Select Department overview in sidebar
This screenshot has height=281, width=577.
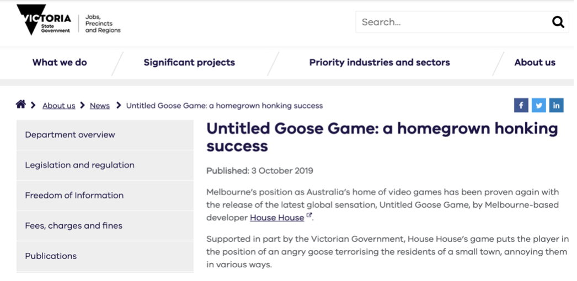tap(105, 135)
